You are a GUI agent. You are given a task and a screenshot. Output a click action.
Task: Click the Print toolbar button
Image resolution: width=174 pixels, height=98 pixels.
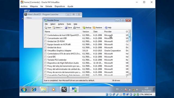77,27
